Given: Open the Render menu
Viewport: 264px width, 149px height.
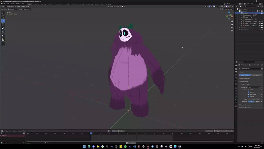Looking at the screenshot, I should point(13,4).
